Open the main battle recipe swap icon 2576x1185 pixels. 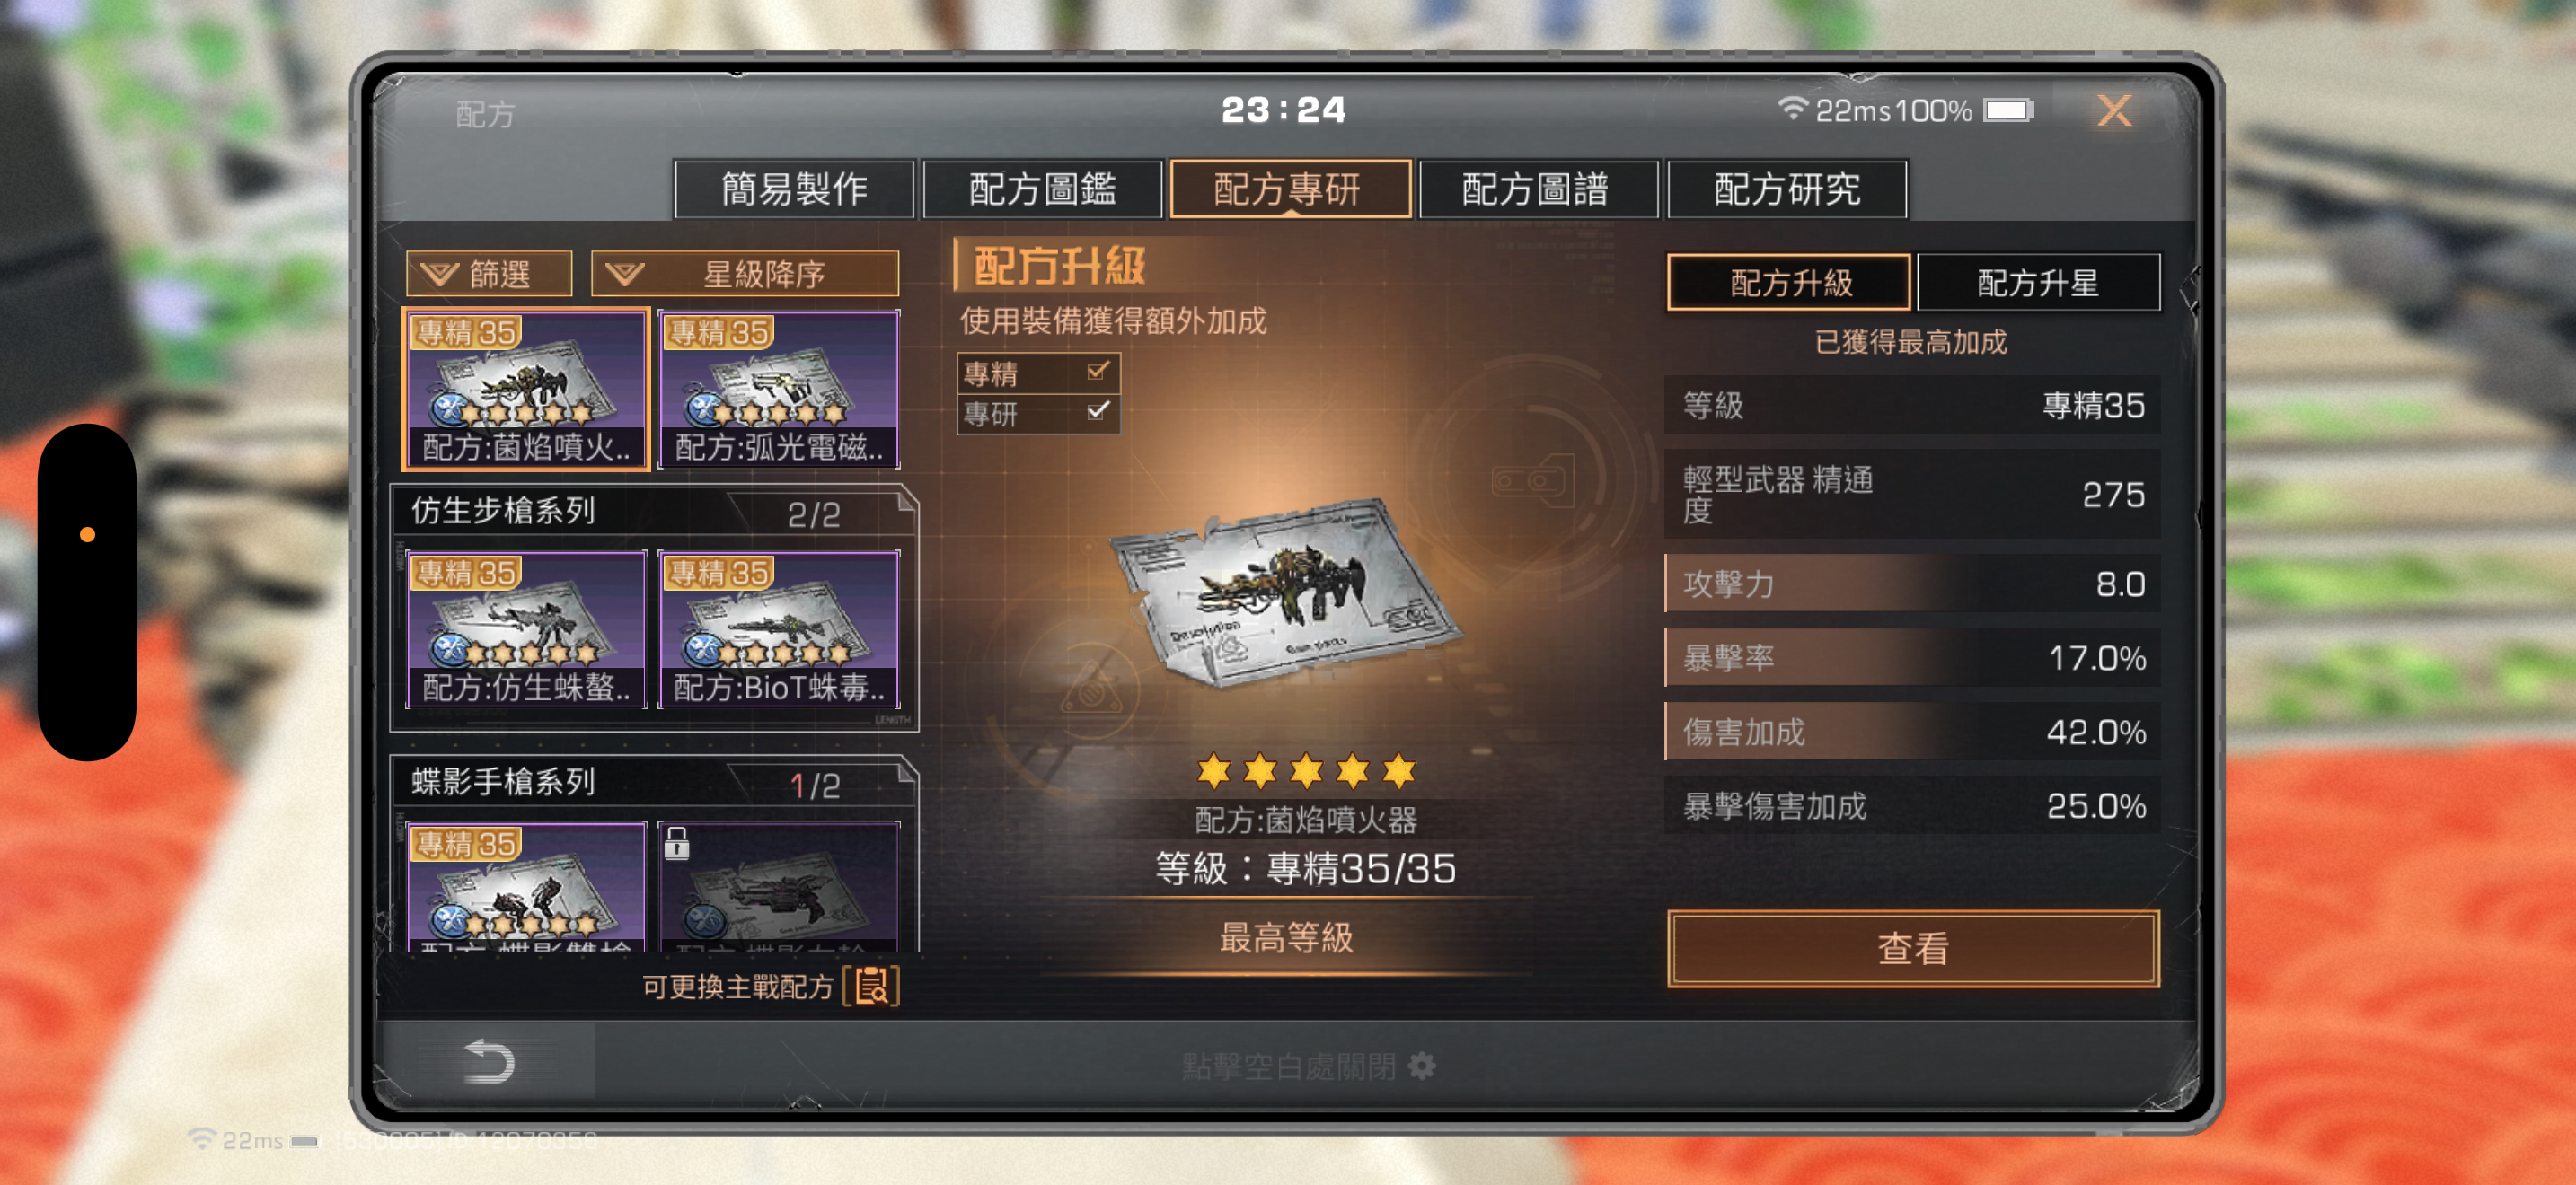871,987
